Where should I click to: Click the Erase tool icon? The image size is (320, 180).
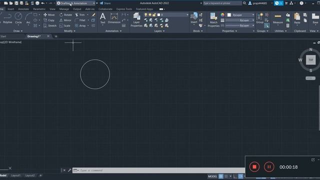point(93,14)
